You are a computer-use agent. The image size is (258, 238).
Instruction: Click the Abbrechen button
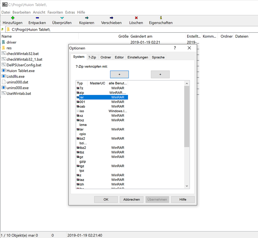click(x=132, y=199)
